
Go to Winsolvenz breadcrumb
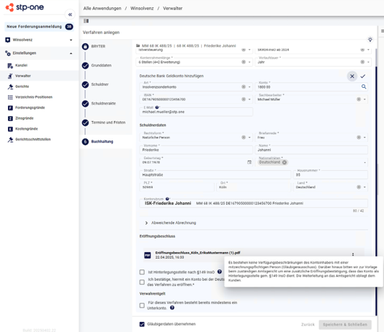pos(142,9)
